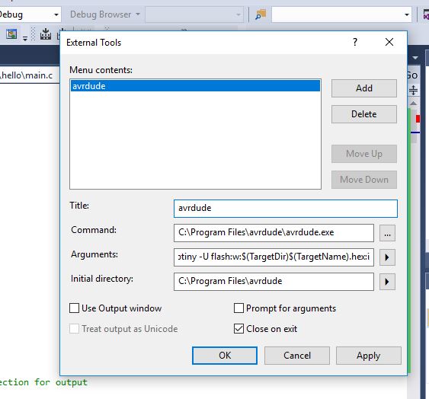Open the Debug configuration dropdown
Image resolution: width=429 pixels, height=399 pixels.
(56, 14)
